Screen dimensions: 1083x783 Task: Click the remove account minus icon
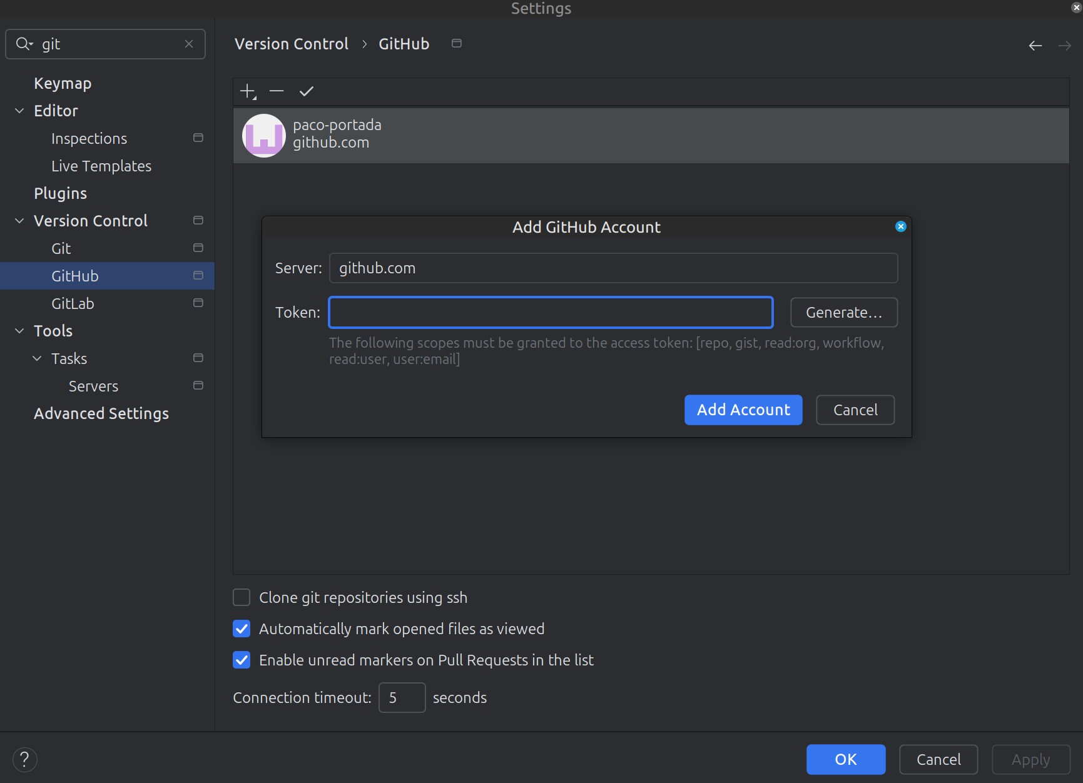click(x=277, y=91)
